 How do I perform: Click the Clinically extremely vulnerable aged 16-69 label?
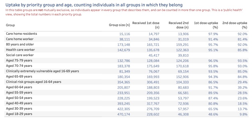[x=43, y=71]
